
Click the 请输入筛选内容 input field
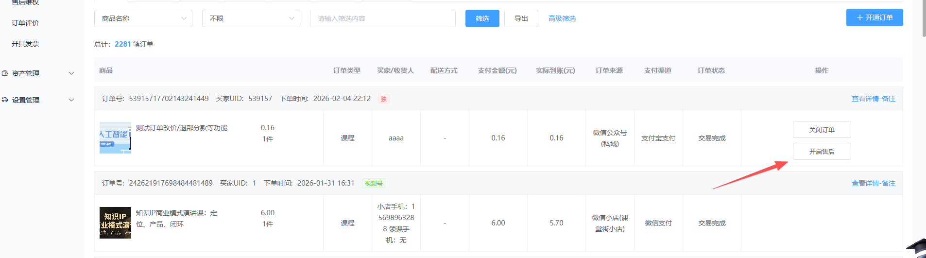383,18
